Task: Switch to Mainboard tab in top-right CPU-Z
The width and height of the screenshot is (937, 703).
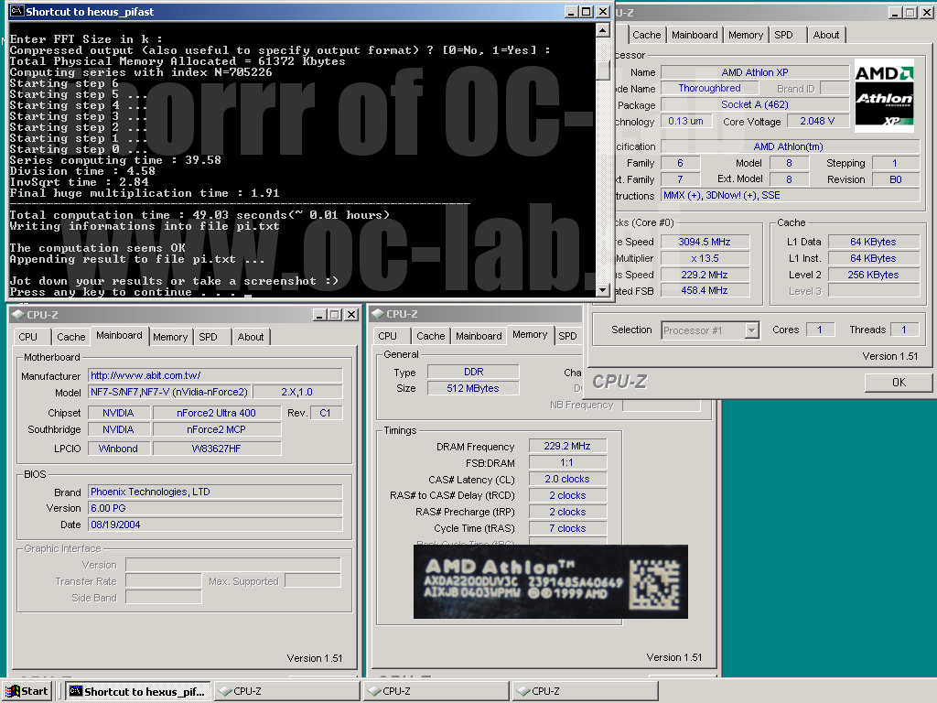Action: 695,36
